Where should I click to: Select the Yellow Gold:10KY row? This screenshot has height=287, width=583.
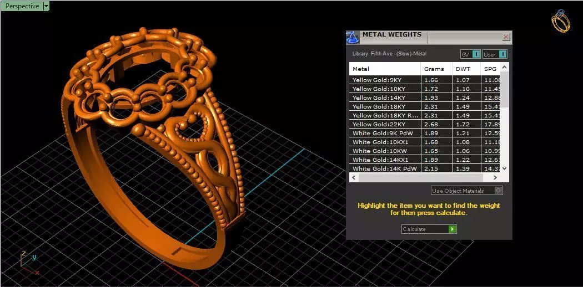(425, 89)
